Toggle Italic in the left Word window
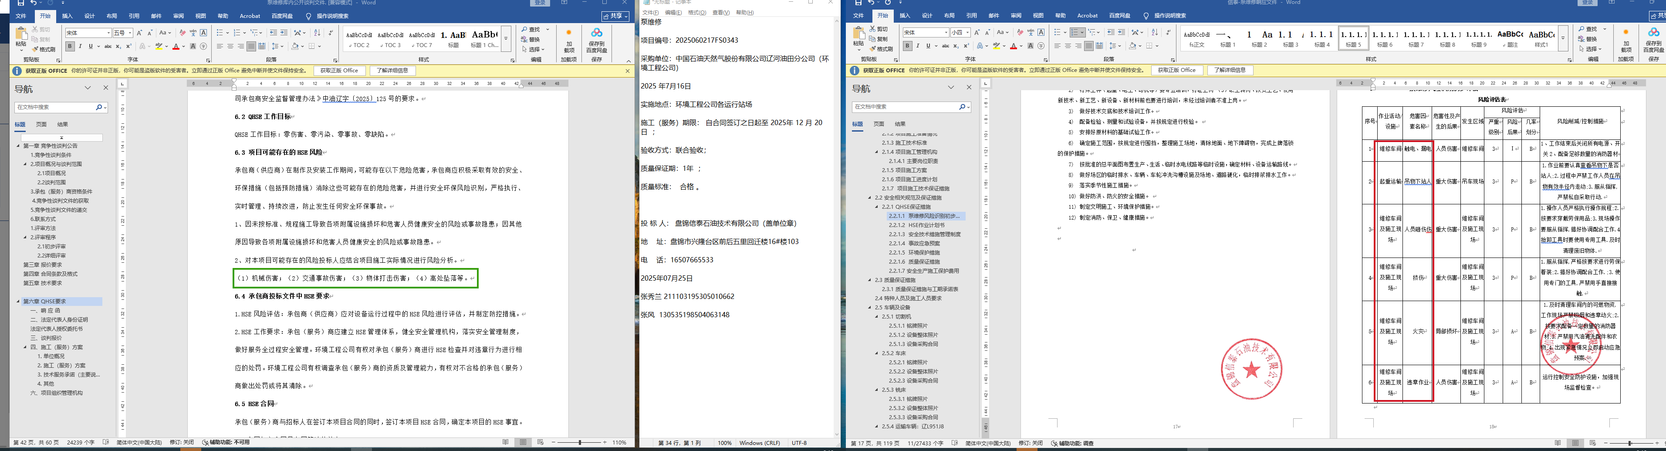This screenshot has width=1666, height=451. (x=80, y=47)
